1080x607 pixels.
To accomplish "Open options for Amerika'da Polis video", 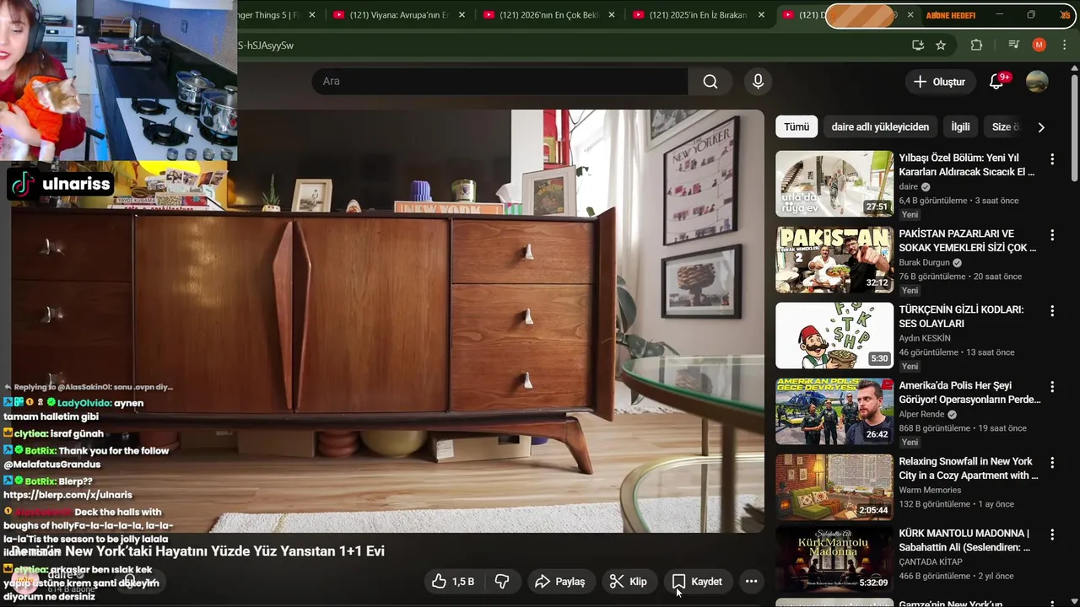I will point(1052,387).
